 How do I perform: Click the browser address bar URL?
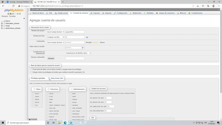58,6
